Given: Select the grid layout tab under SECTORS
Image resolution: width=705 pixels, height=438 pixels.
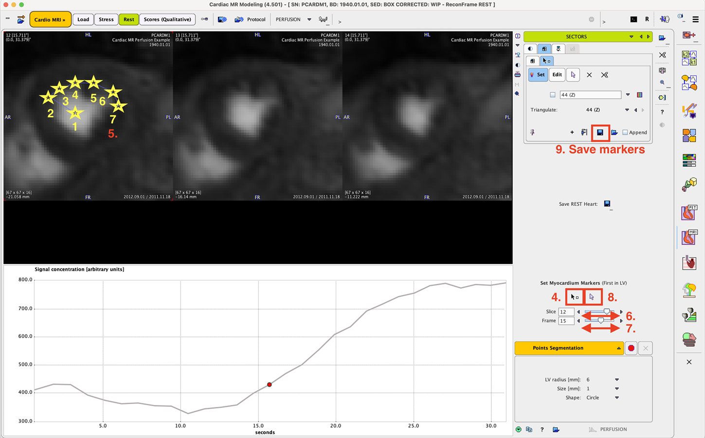Looking at the screenshot, I should click(544, 49).
